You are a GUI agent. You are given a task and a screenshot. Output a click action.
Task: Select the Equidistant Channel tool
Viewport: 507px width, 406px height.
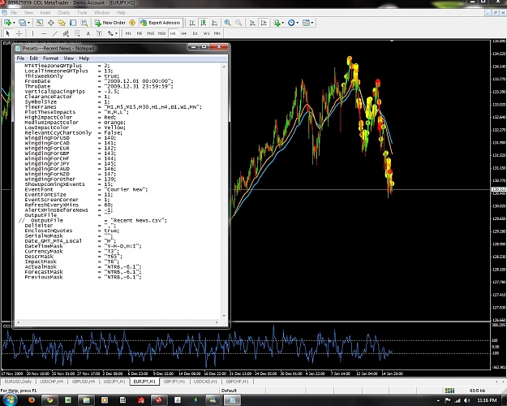66,33
